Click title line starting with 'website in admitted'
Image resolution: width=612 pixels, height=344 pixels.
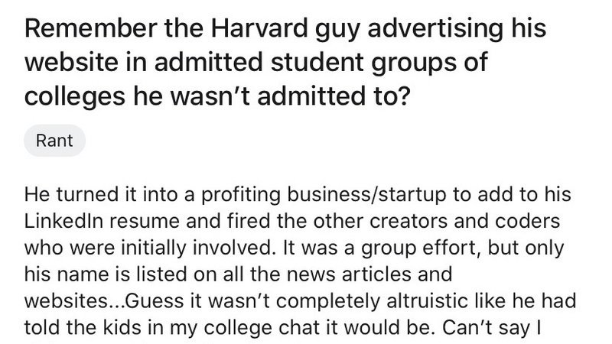[256, 63]
